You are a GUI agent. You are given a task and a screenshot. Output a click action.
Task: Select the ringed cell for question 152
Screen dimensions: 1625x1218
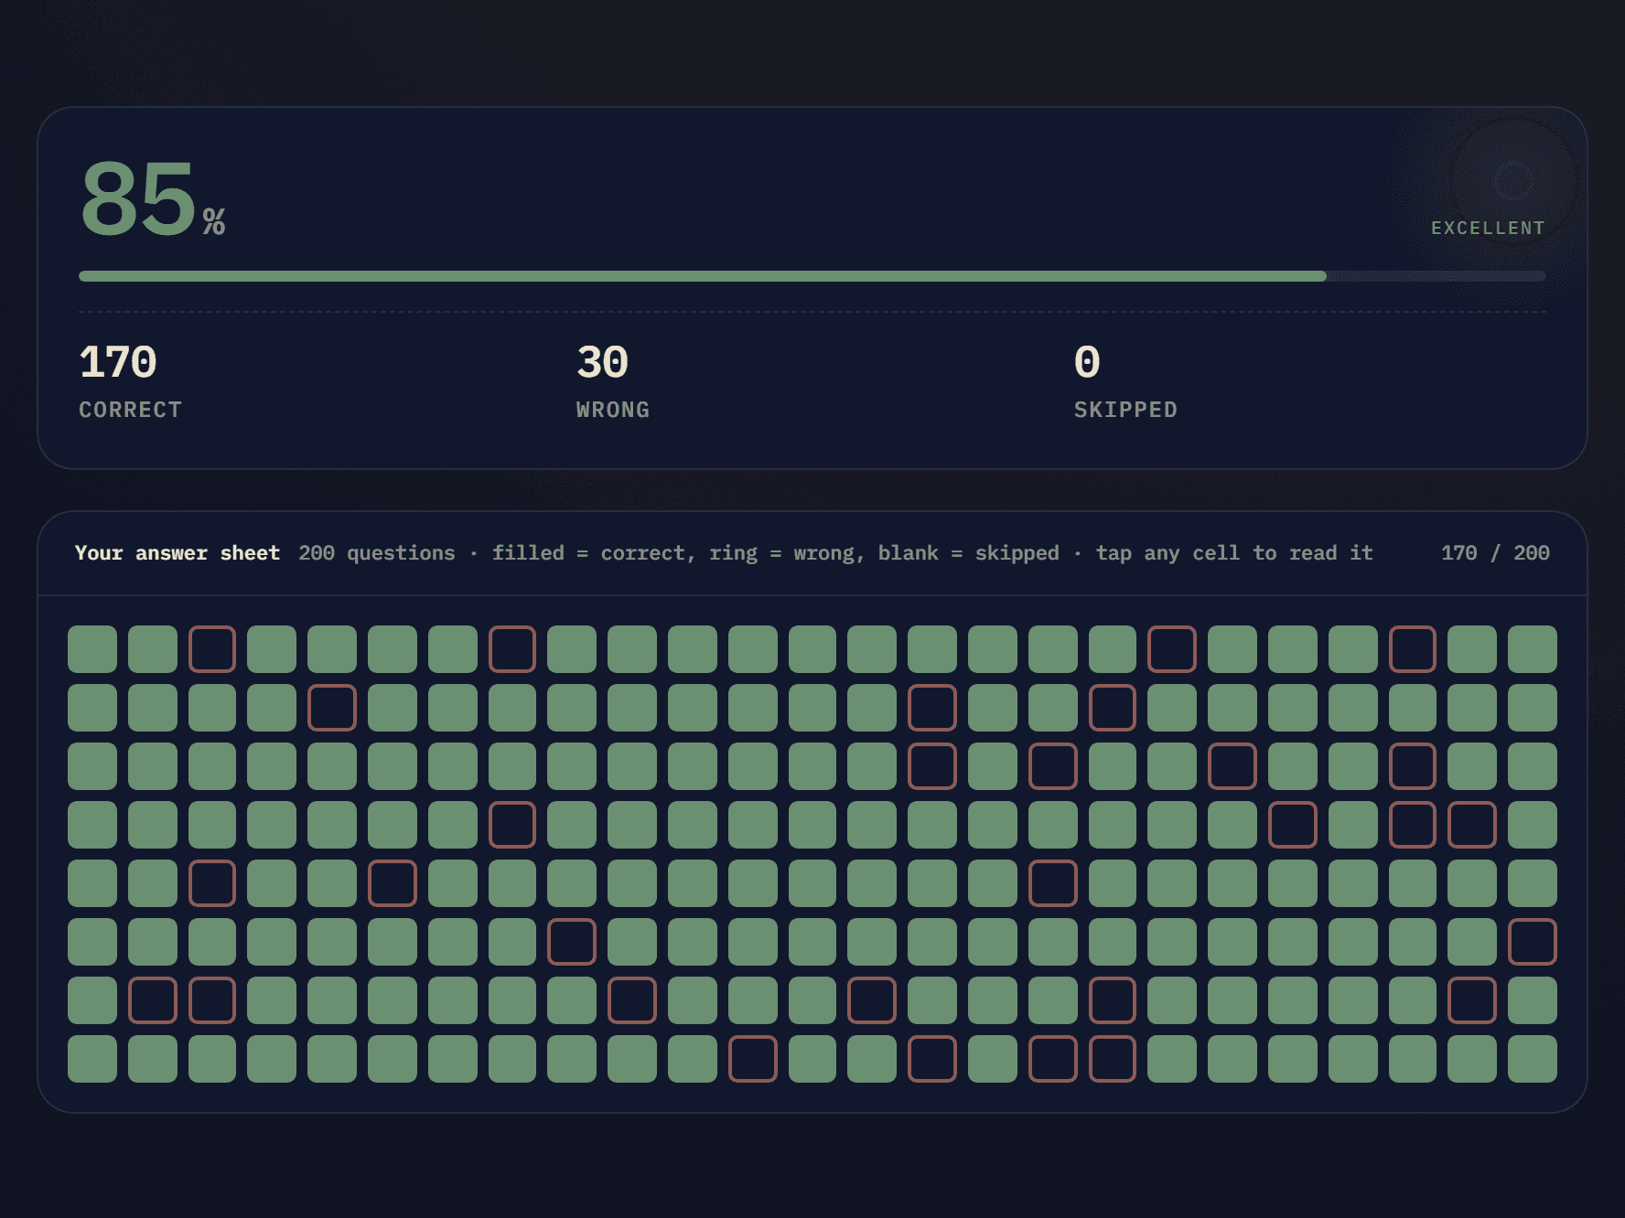point(153,1000)
